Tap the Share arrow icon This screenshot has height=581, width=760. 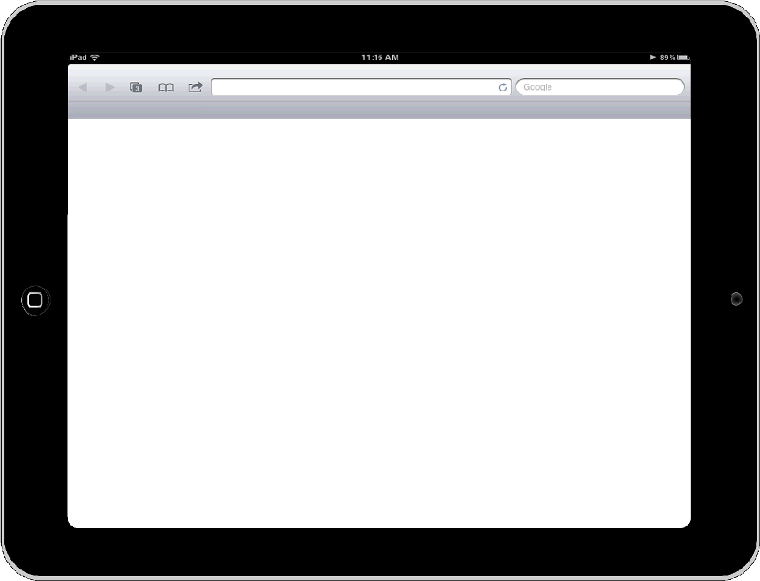(x=195, y=88)
